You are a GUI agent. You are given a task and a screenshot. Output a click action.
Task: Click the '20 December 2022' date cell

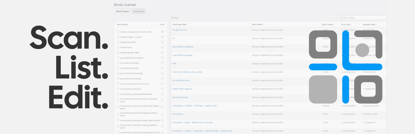click(370, 106)
